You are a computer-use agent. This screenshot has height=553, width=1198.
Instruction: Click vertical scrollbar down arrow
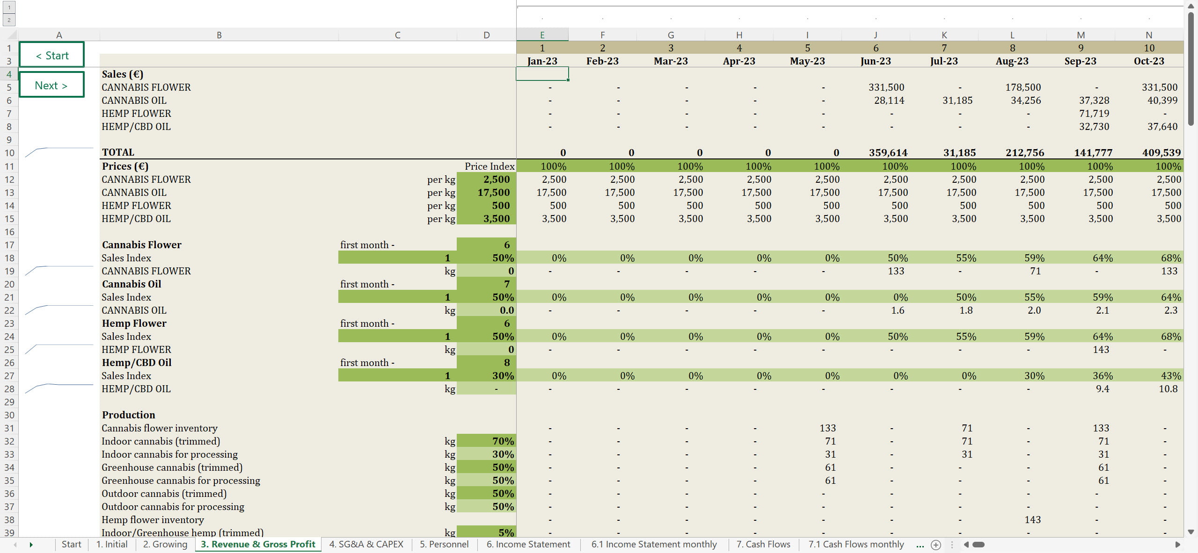pos(1191,532)
